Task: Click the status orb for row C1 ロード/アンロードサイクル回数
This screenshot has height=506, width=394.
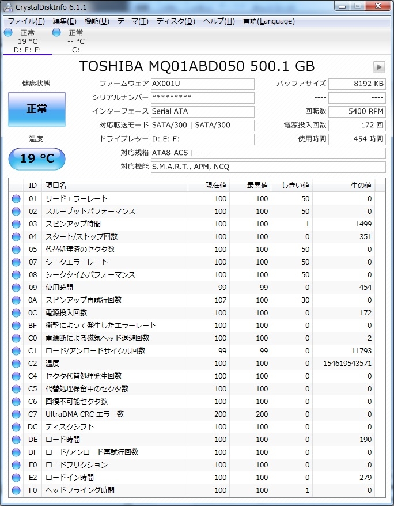Action: (x=16, y=351)
